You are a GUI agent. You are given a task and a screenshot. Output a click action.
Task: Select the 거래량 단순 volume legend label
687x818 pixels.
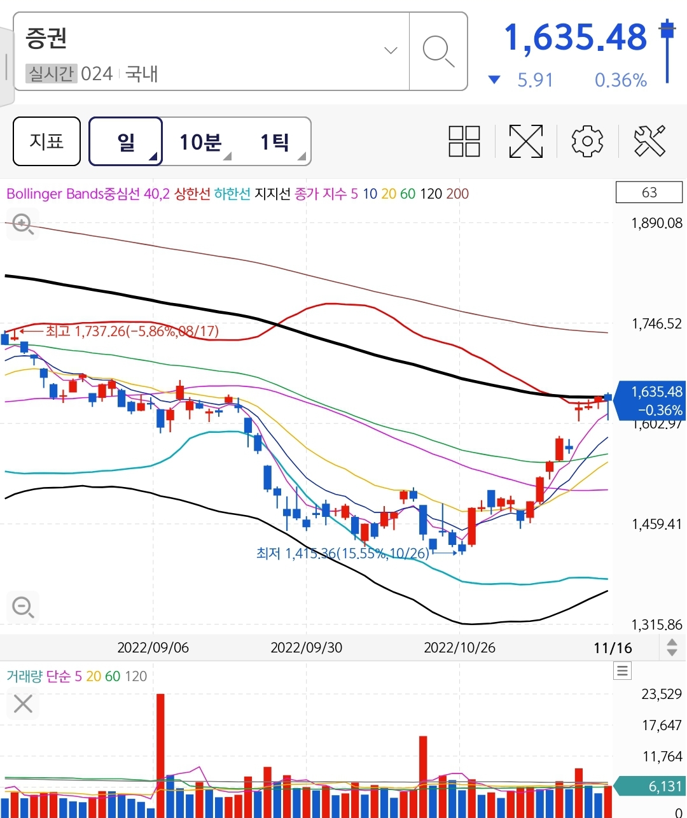[x=38, y=676]
